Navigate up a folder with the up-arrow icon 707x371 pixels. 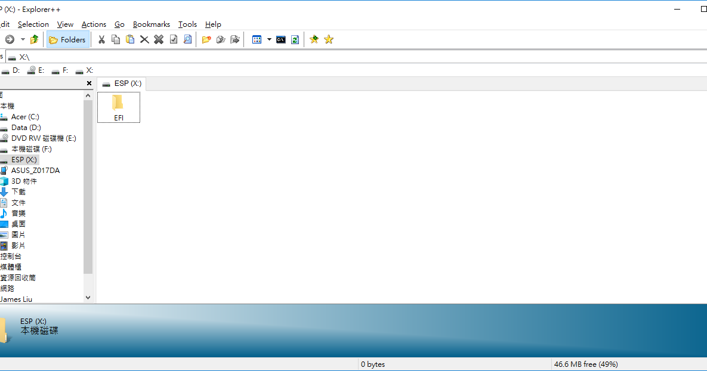[x=34, y=39]
